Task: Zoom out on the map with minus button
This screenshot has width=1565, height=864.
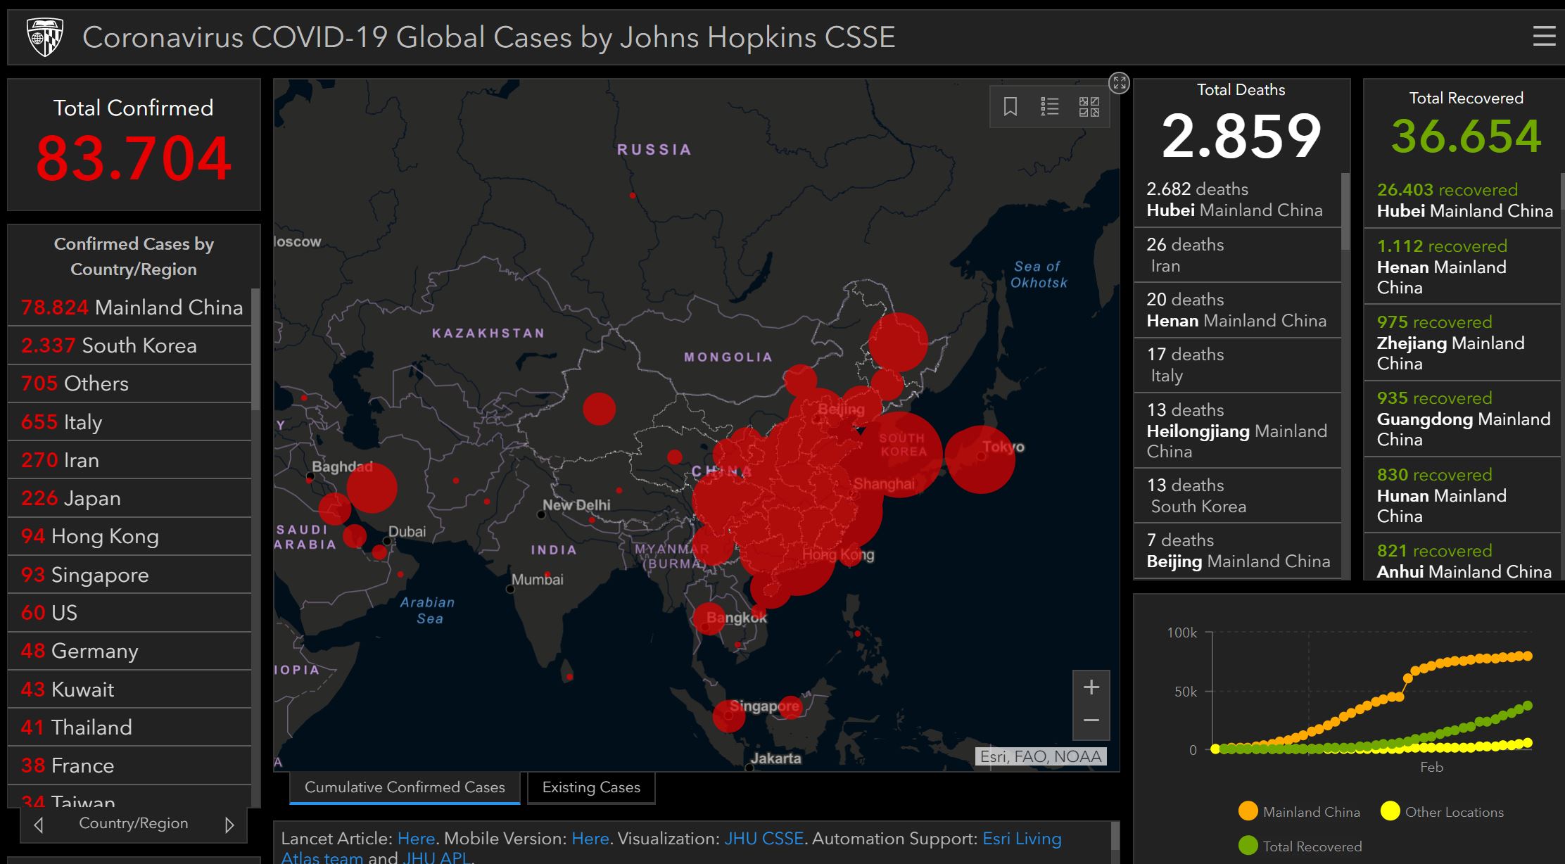Action: (x=1091, y=720)
